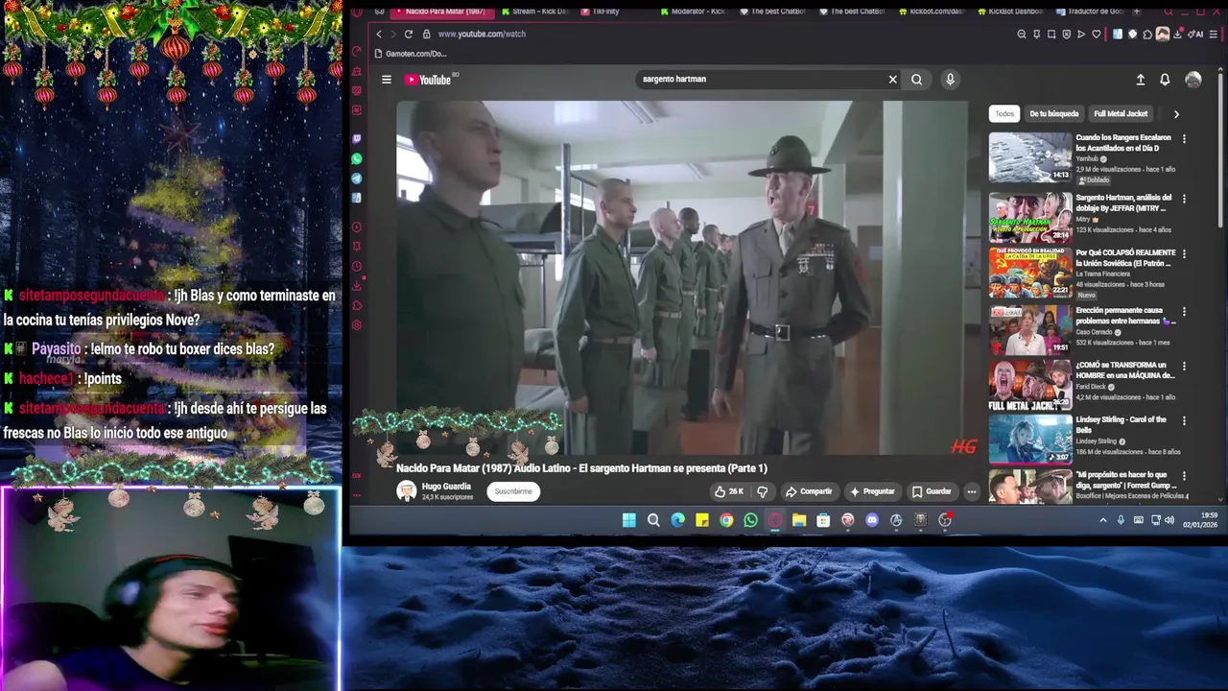
Task: Open the Gamoten.com bookmark
Action: click(411, 54)
